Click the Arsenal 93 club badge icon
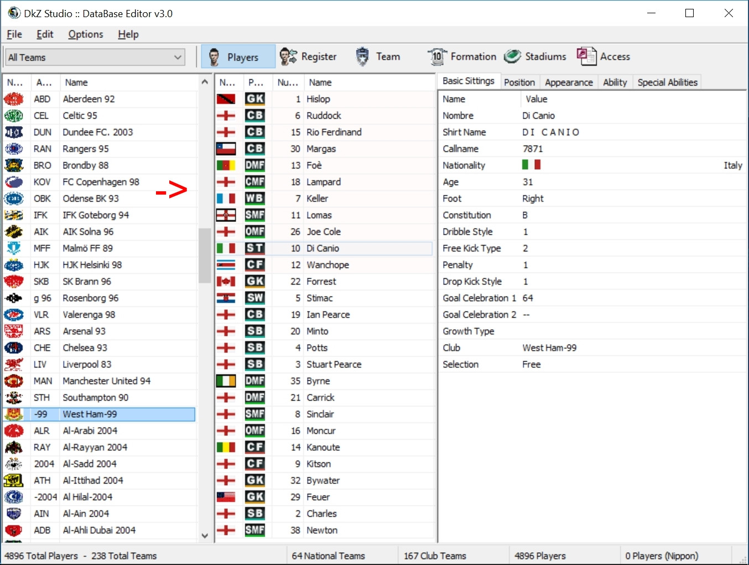 click(x=14, y=331)
